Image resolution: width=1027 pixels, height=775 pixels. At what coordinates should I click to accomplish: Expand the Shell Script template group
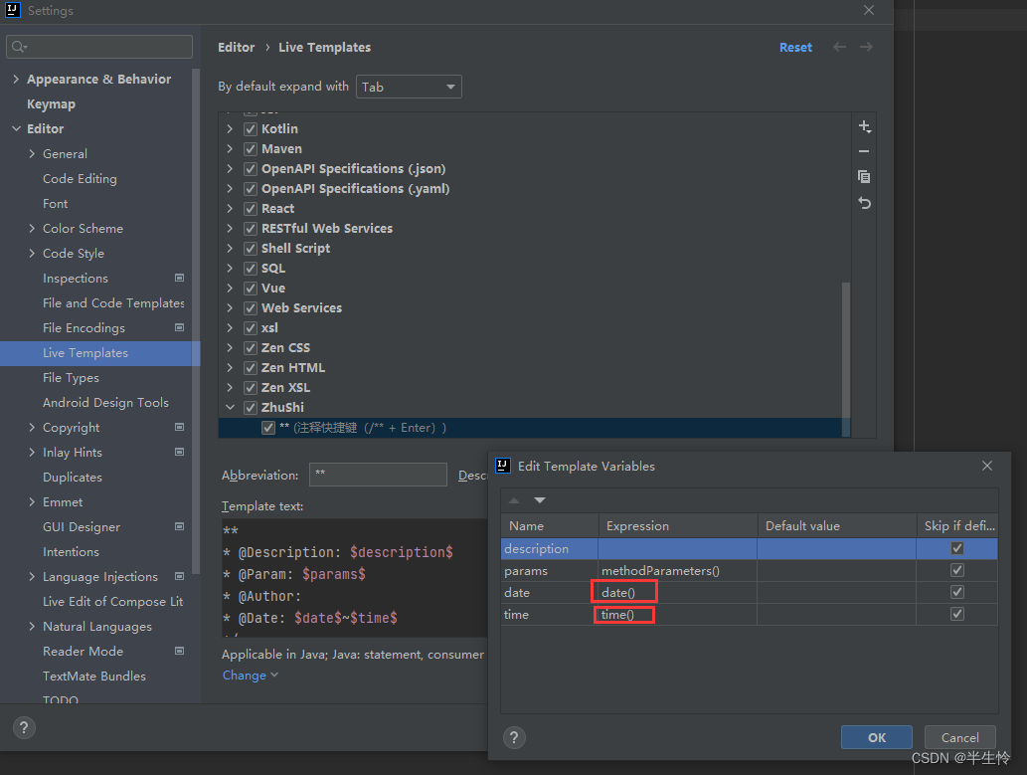pos(230,249)
